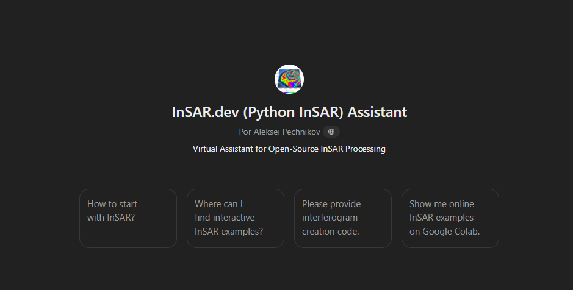Select the 'How to start with InSAR?' prompt

[128, 218]
